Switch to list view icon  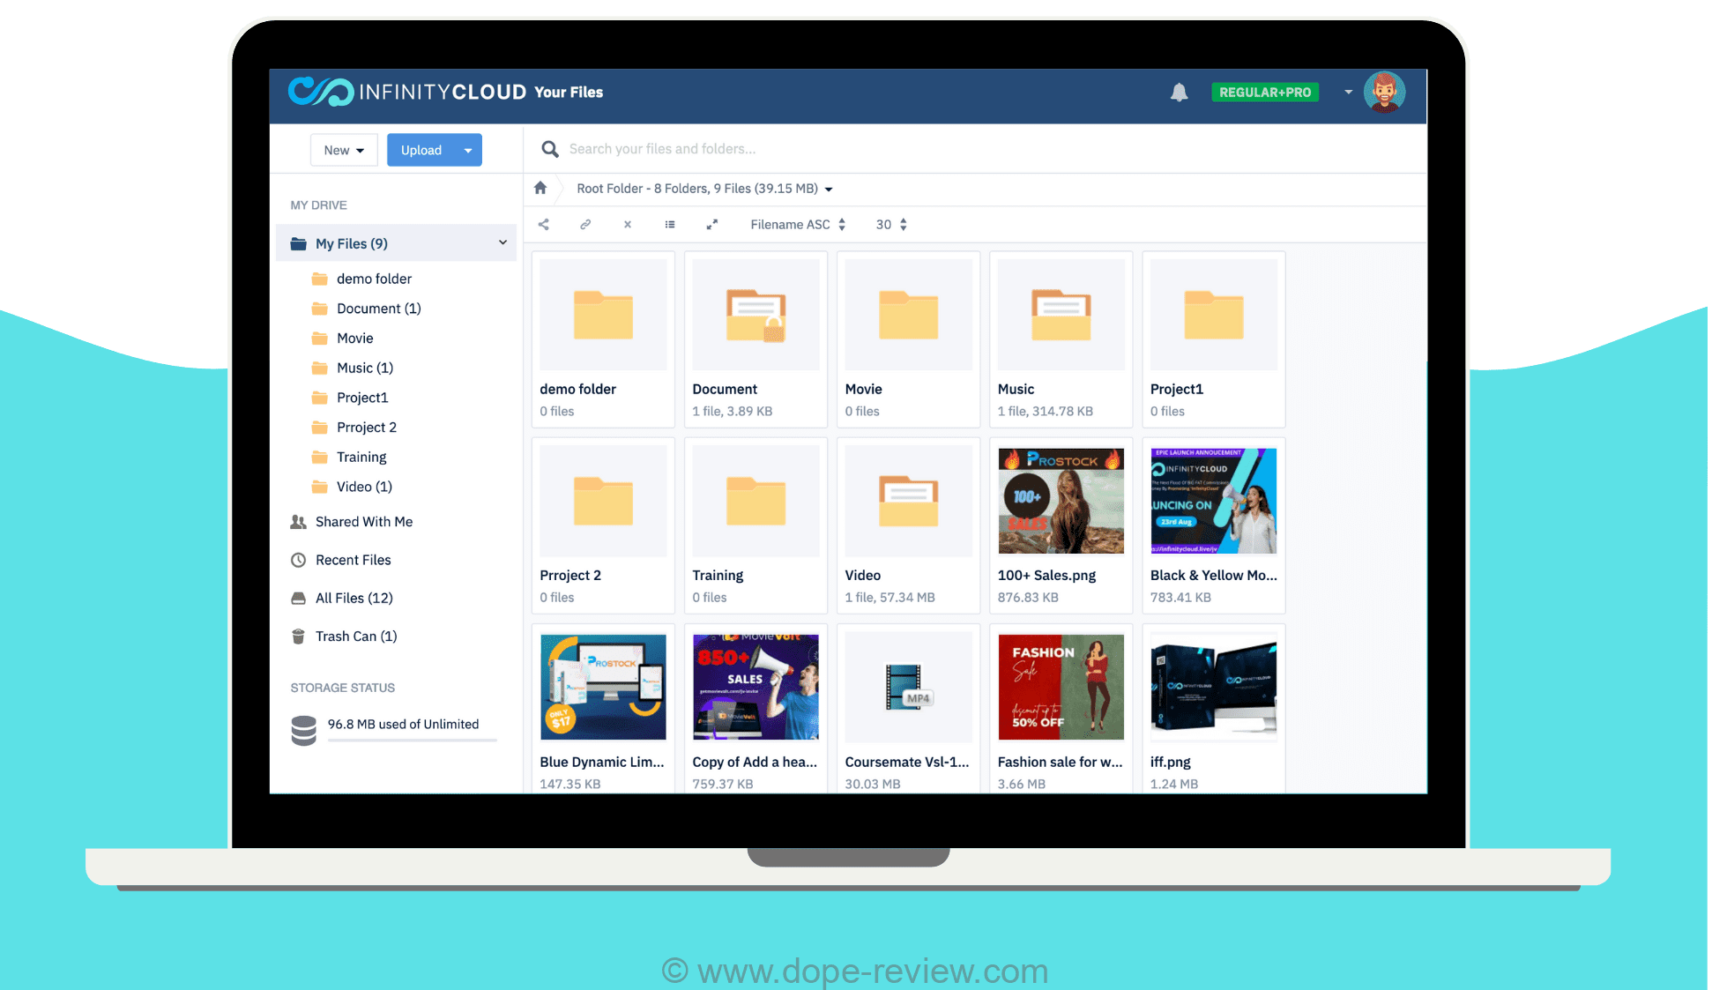670,225
